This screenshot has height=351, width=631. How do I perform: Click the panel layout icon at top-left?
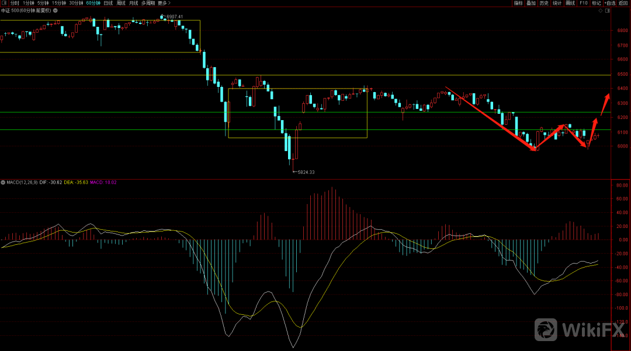point(4,3)
